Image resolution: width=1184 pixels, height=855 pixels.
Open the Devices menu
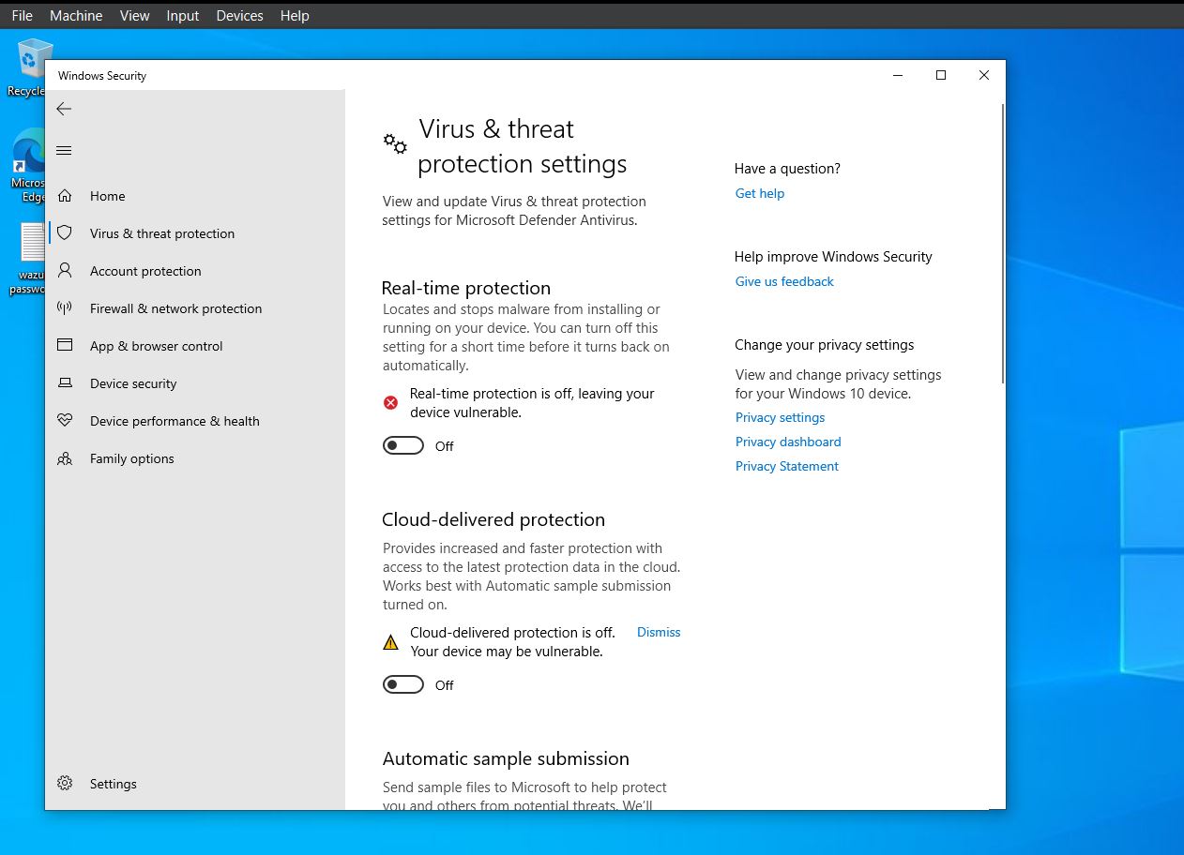(239, 15)
